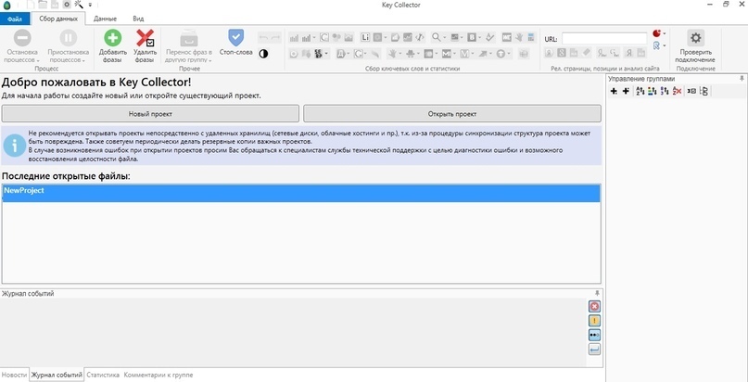Viewport: 748px width, 382px height.
Task: Click the red X filter in Журнал событий
Action: pyautogui.click(x=594, y=306)
